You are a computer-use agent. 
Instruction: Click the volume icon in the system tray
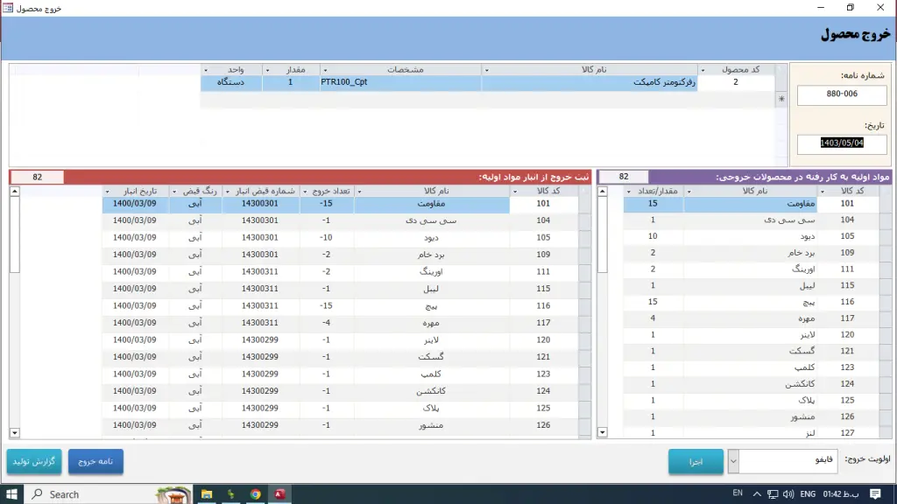pyautogui.click(x=787, y=493)
